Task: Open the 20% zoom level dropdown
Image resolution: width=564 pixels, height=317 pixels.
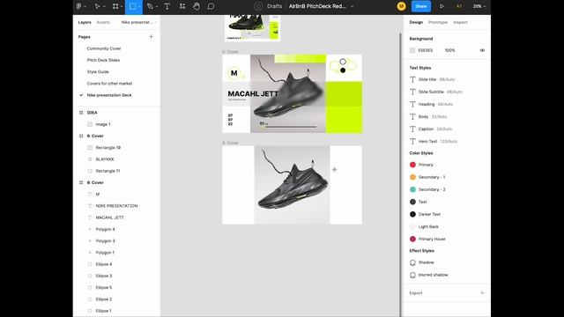Action: pos(479,6)
